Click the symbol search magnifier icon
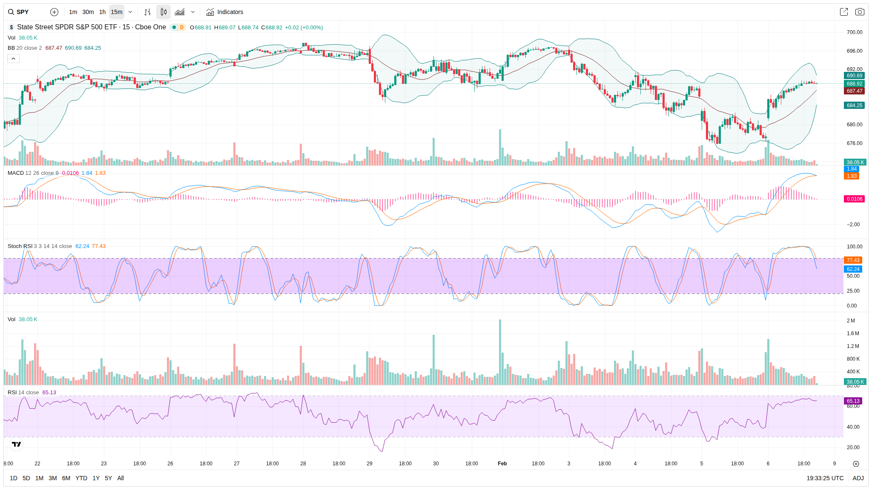872x490 pixels. coord(11,12)
